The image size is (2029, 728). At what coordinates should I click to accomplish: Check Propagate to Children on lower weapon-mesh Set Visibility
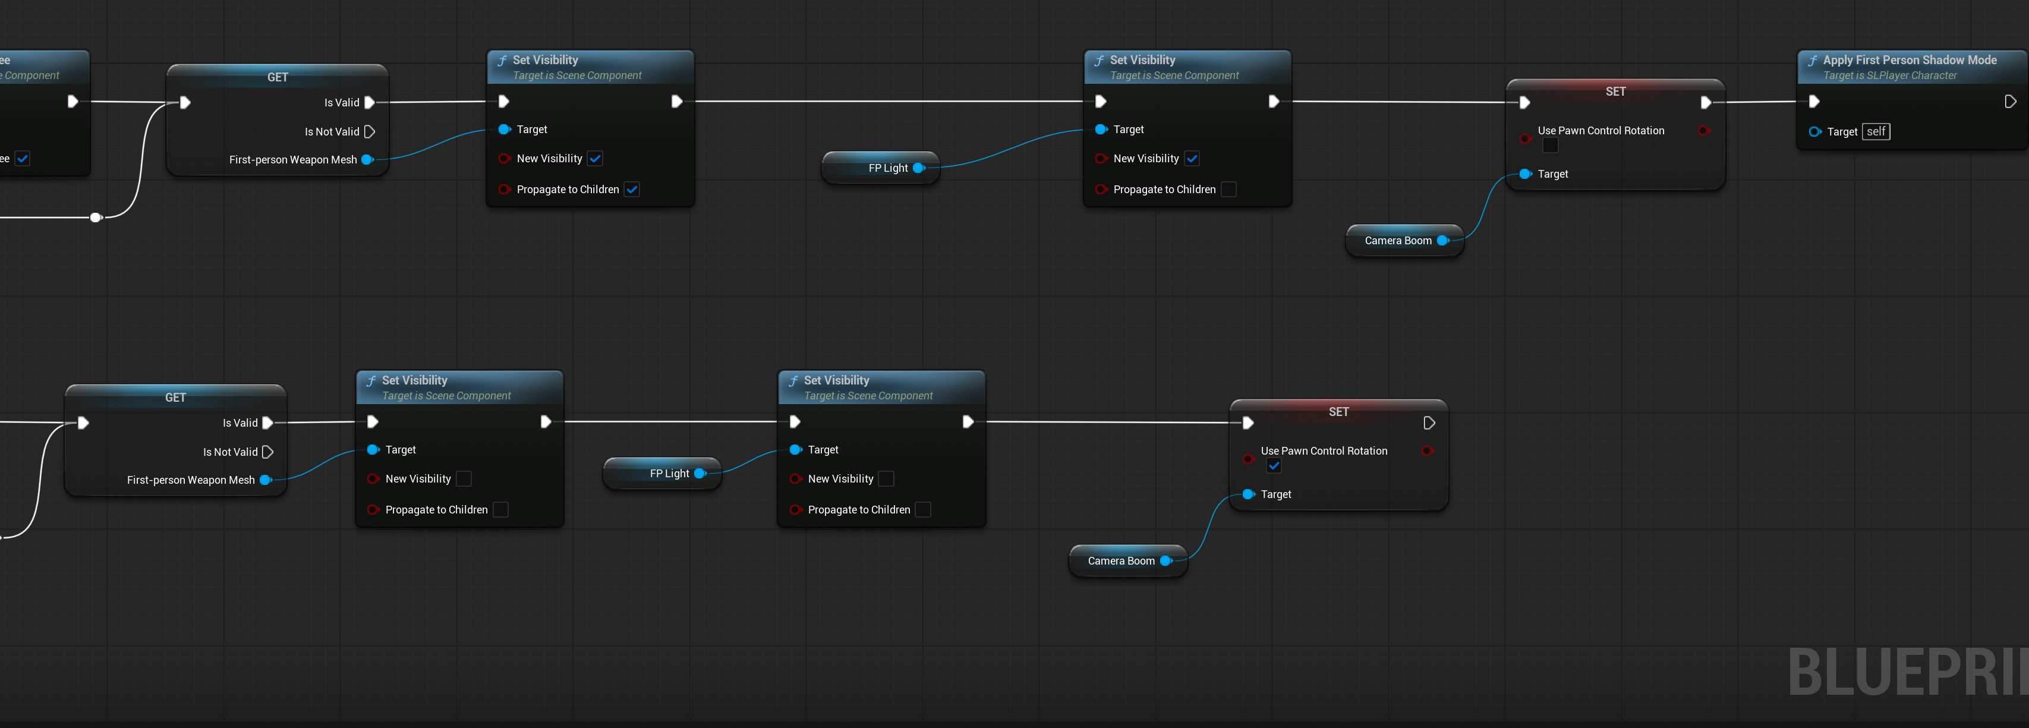(501, 510)
